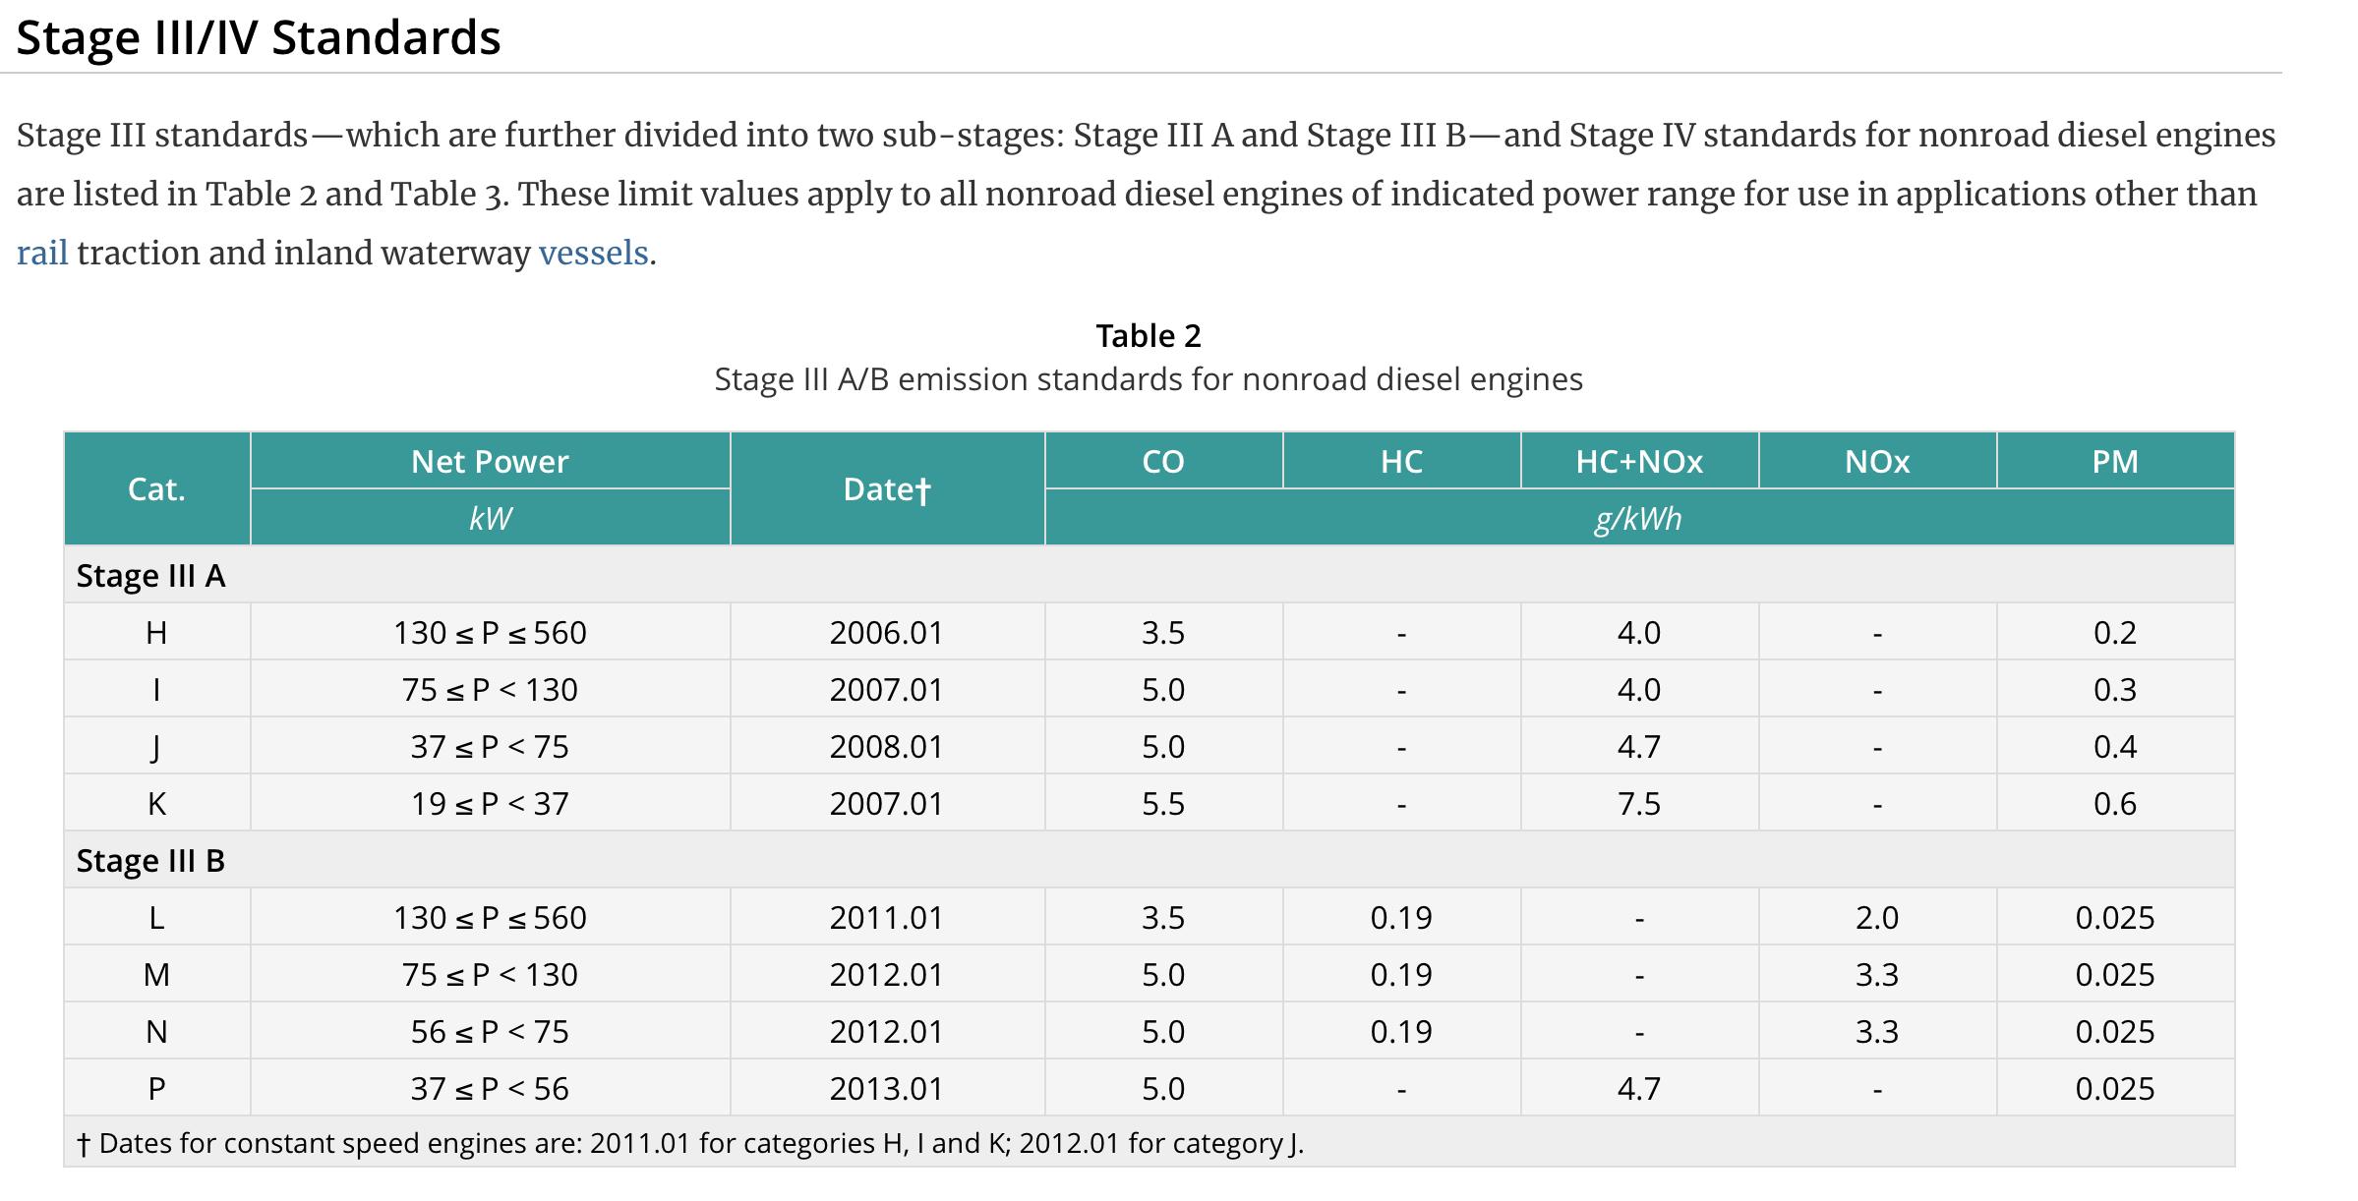Viewport: 2358px width, 1201px height.
Task: Click the 'Table 2' caption title
Action: (1148, 336)
